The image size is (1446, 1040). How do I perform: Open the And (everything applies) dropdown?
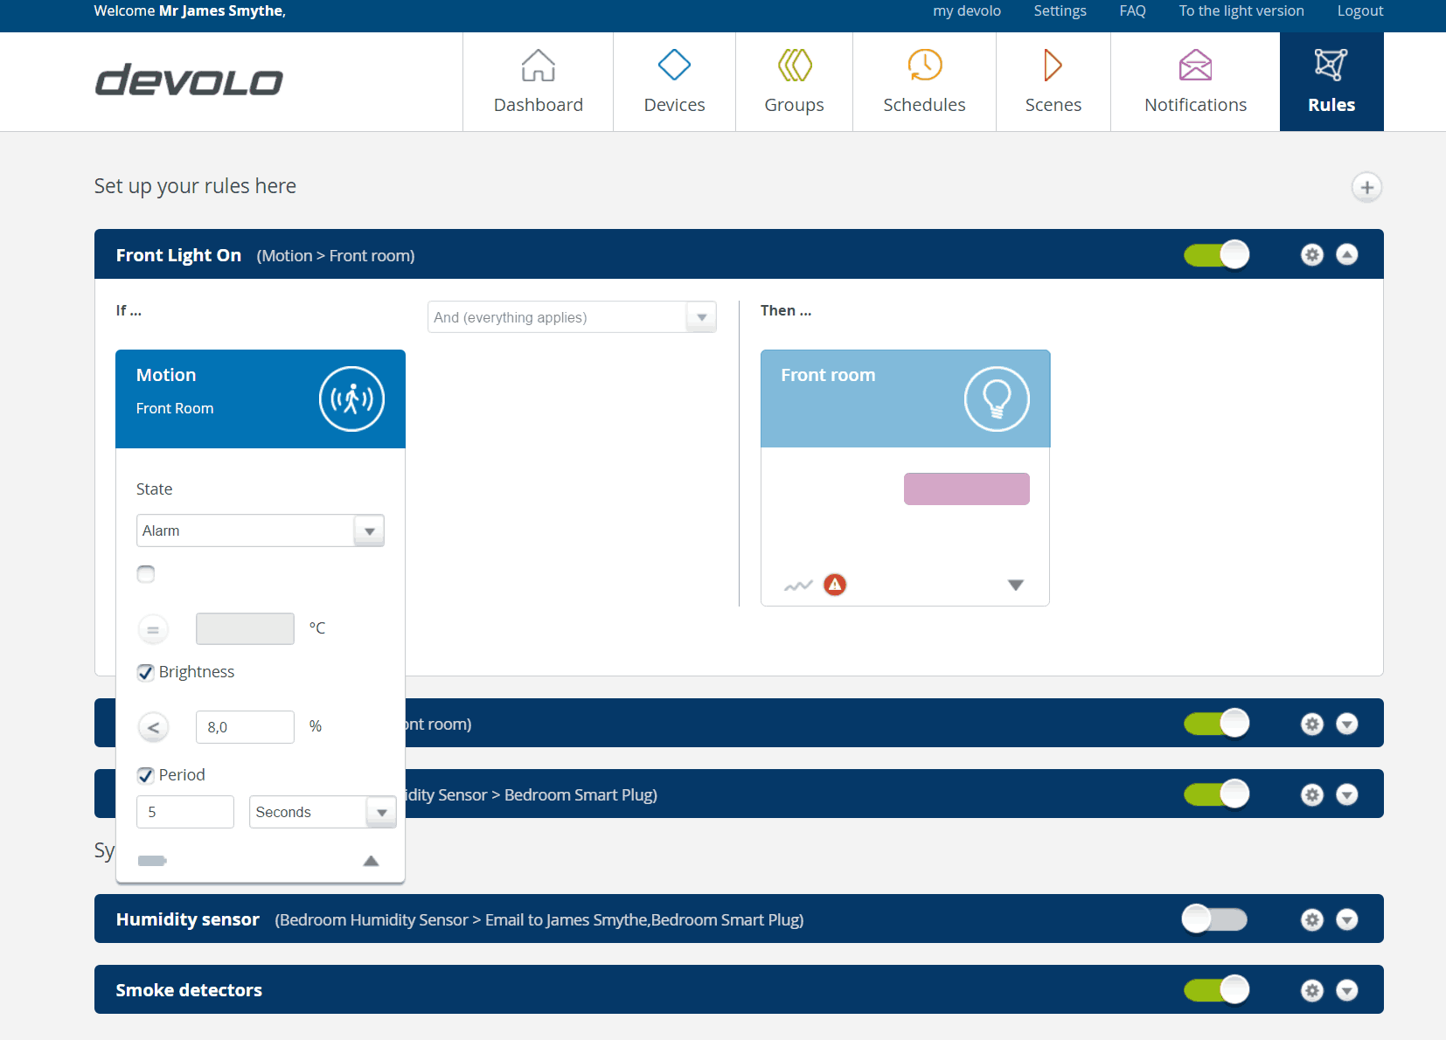pyautogui.click(x=572, y=317)
